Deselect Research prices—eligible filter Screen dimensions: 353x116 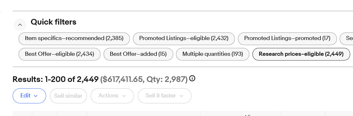click(x=301, y=54)
